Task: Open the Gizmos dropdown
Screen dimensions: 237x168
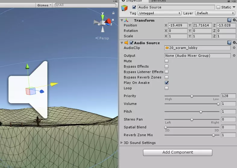Action: pos(44,5)
